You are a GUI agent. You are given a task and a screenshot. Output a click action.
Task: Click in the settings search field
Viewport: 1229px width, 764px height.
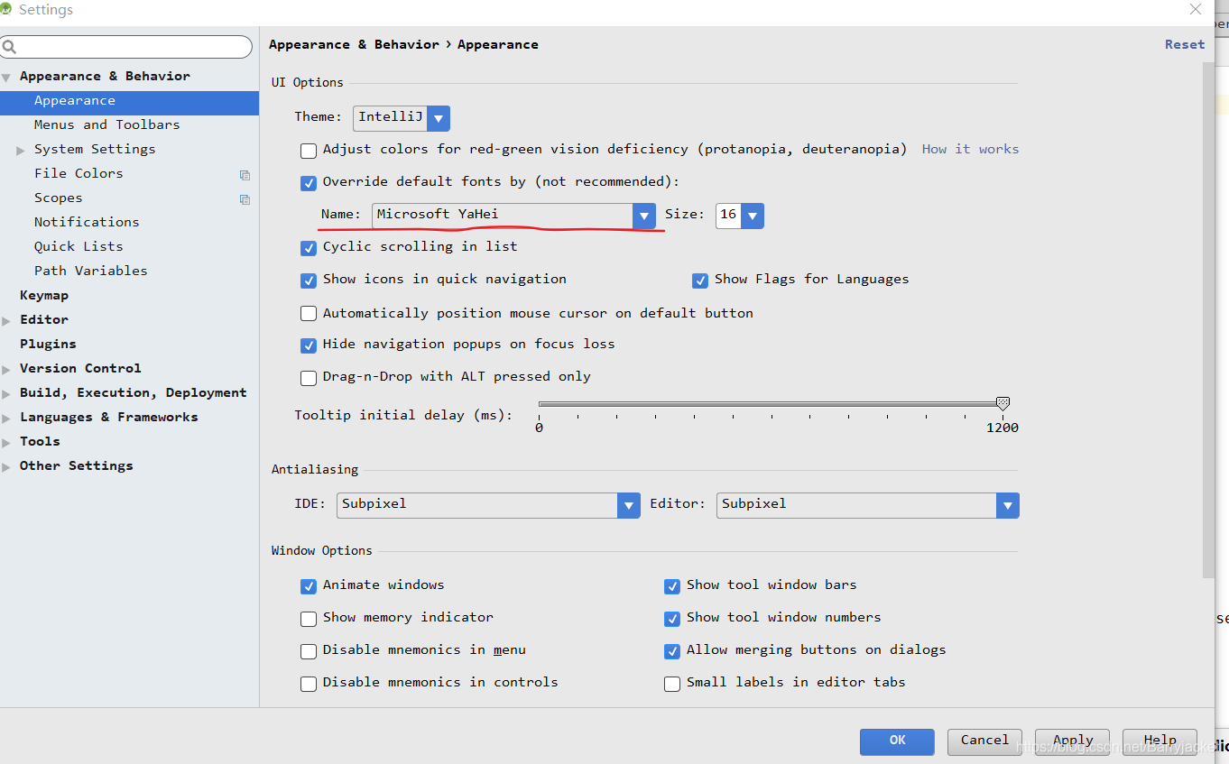pyautogui.click(x=126, y=47)
